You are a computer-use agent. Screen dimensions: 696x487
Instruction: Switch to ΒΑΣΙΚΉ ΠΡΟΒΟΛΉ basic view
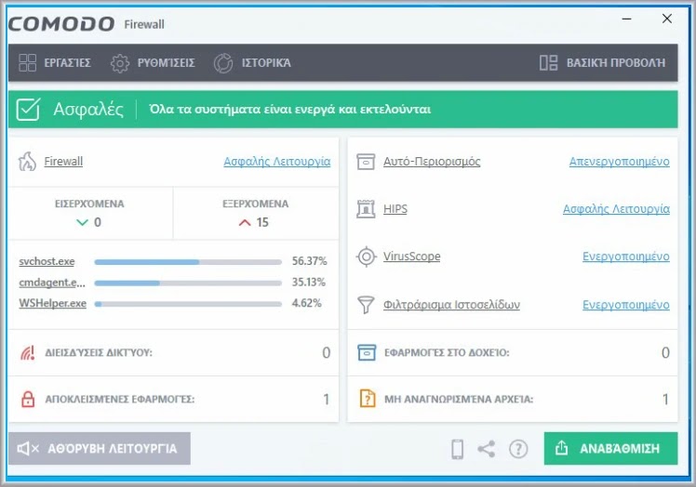[602, 63]
